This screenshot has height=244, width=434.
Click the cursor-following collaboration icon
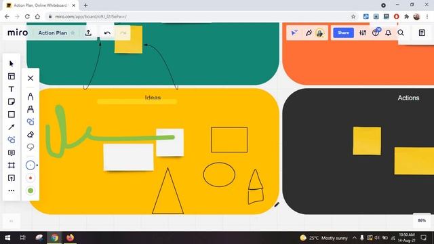click(x=294, y=33)
